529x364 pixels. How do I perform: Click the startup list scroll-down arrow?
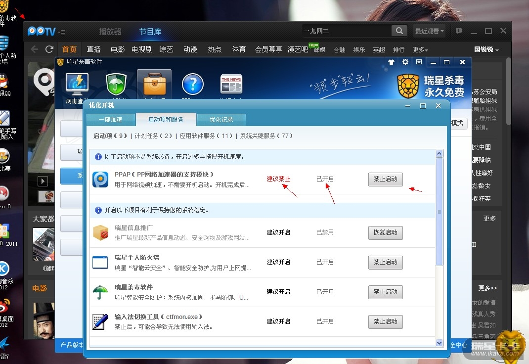click(x=439, y=343)
